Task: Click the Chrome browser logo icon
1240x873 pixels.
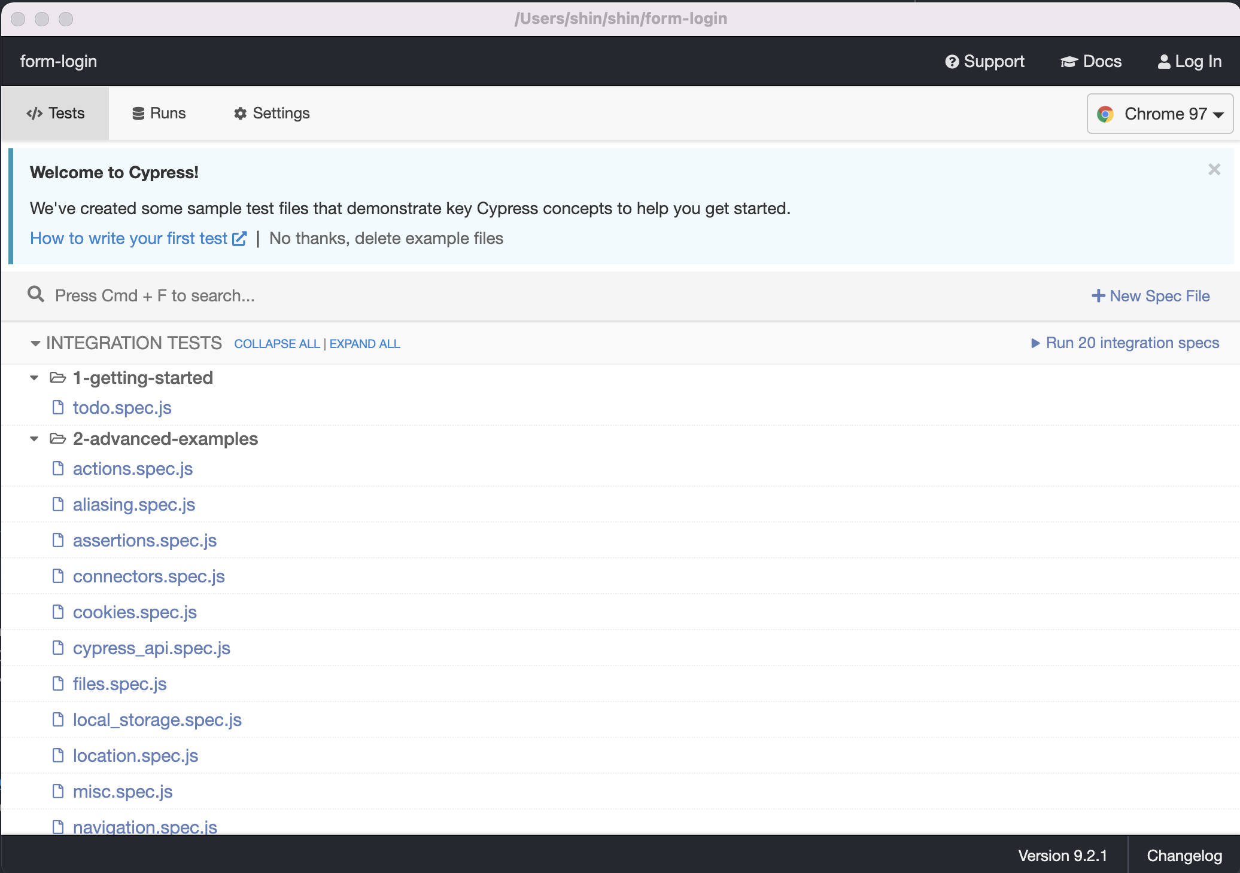Action: [1105, 114]
